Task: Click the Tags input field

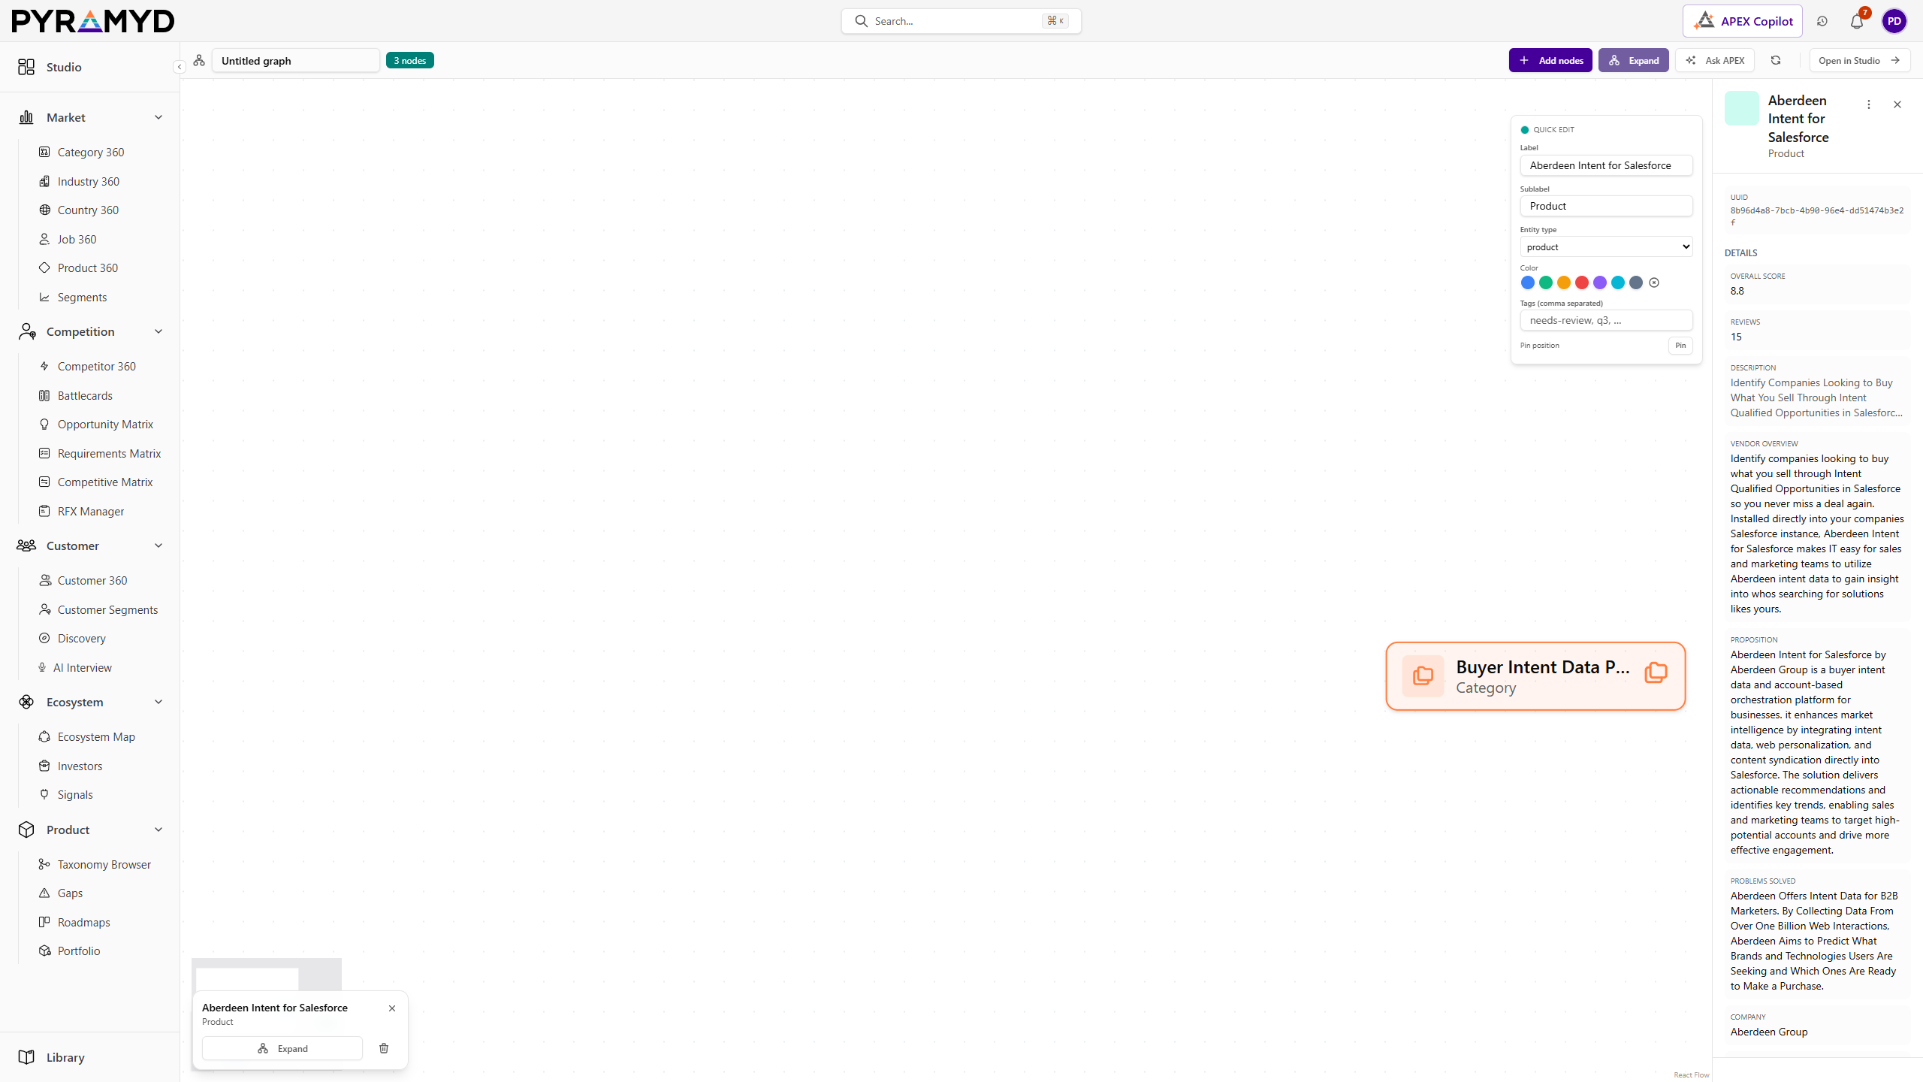Action: pos(1606,321)
